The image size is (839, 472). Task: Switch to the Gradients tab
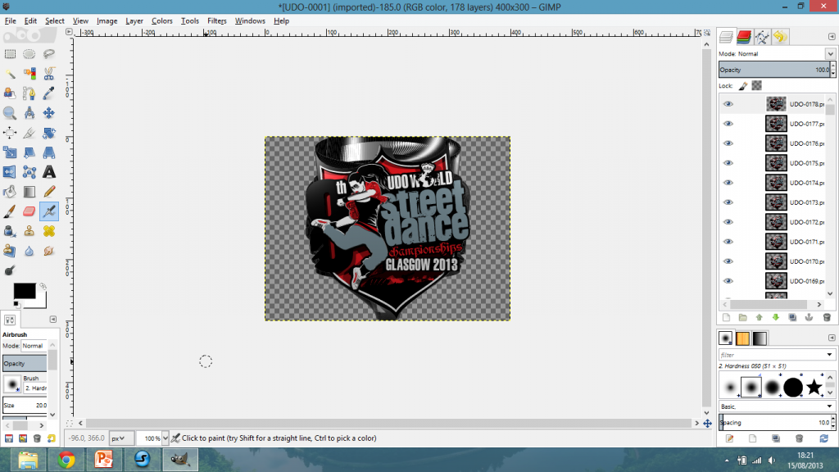click(760, 338)
